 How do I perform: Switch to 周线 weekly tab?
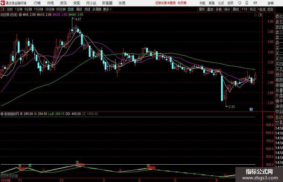click(79, 9)
